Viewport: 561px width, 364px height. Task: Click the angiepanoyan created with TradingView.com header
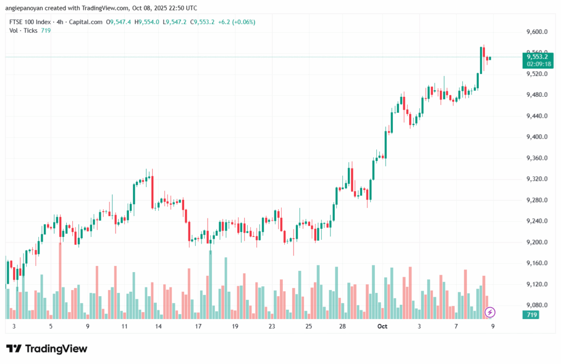tap(102, 8)
